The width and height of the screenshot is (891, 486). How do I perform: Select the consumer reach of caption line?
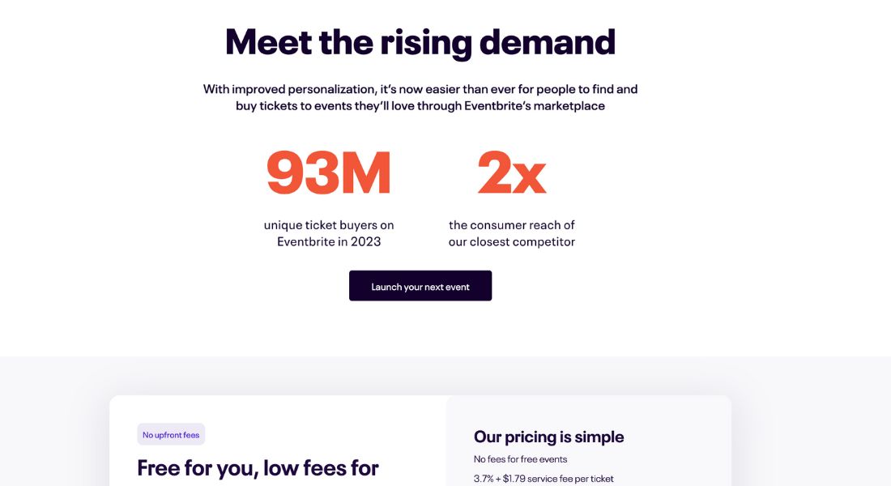[511, 225]
